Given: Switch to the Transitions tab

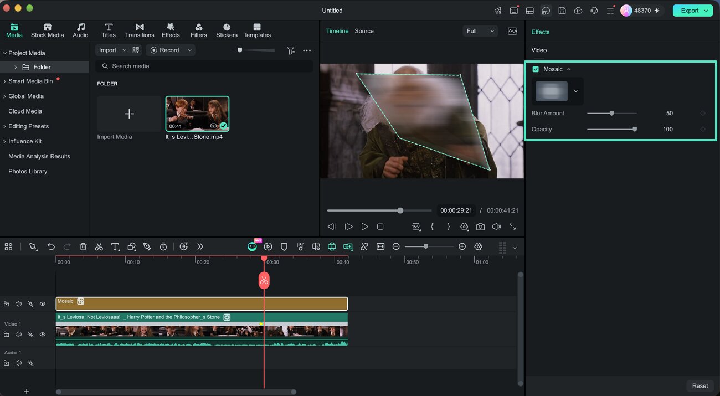Looking at the screenshot, I should (x=140, y=31).
